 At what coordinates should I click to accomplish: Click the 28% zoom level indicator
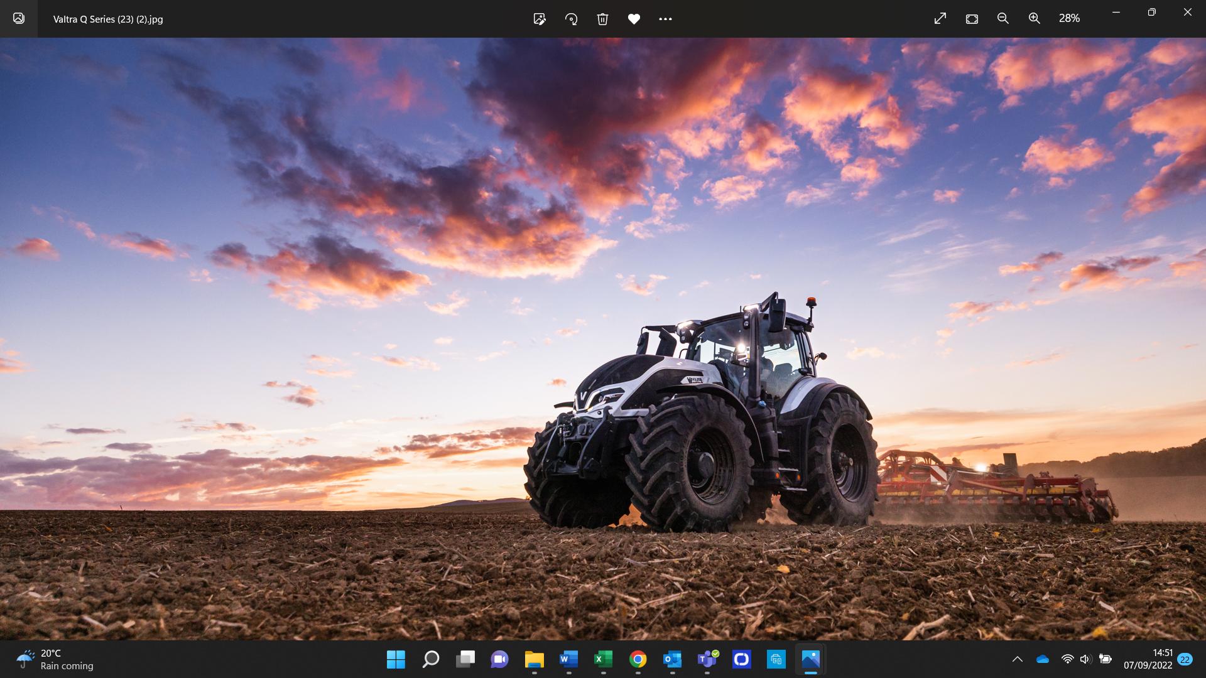[x=1069, y=19]
